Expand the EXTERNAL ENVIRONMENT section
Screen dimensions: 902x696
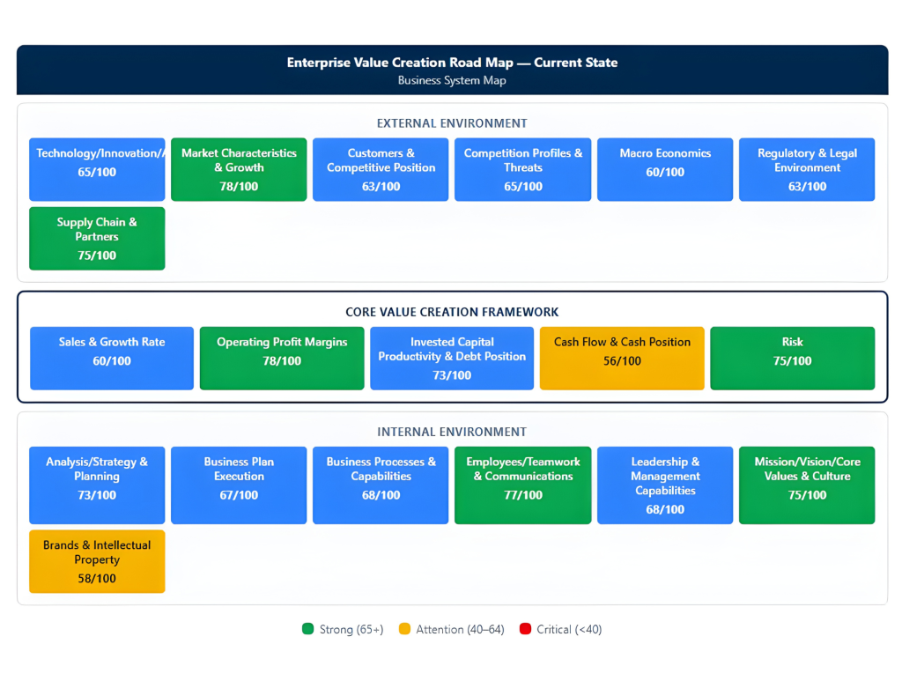[451, 123]
